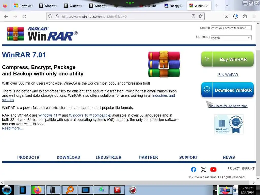Viewport: 260px width, 195px height.
Task: Click the green Buy WinRAR button
Action: pos(227,59)
